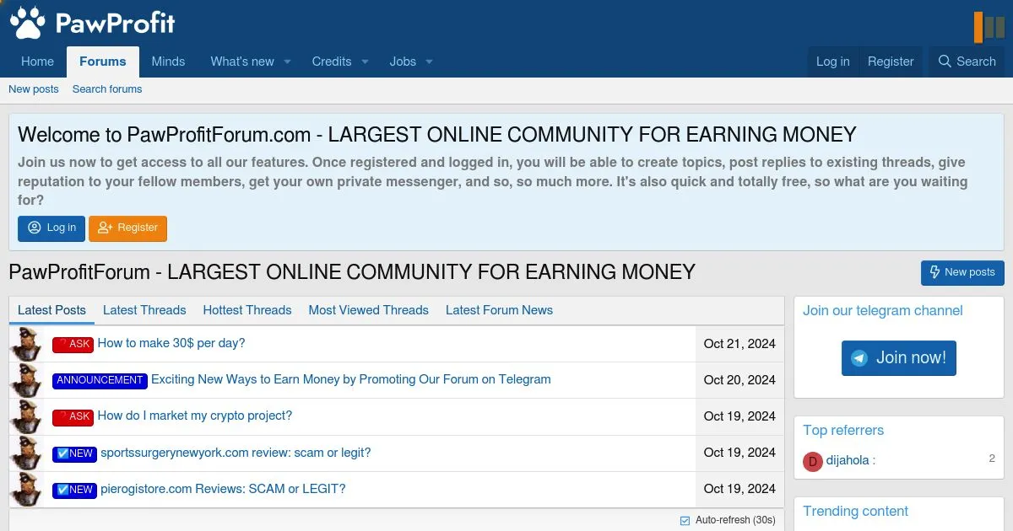Click ASK tag on crypto project thread
Image resolution: width=1013 pixels, height=531 pixels.
[x=73, y=416]
